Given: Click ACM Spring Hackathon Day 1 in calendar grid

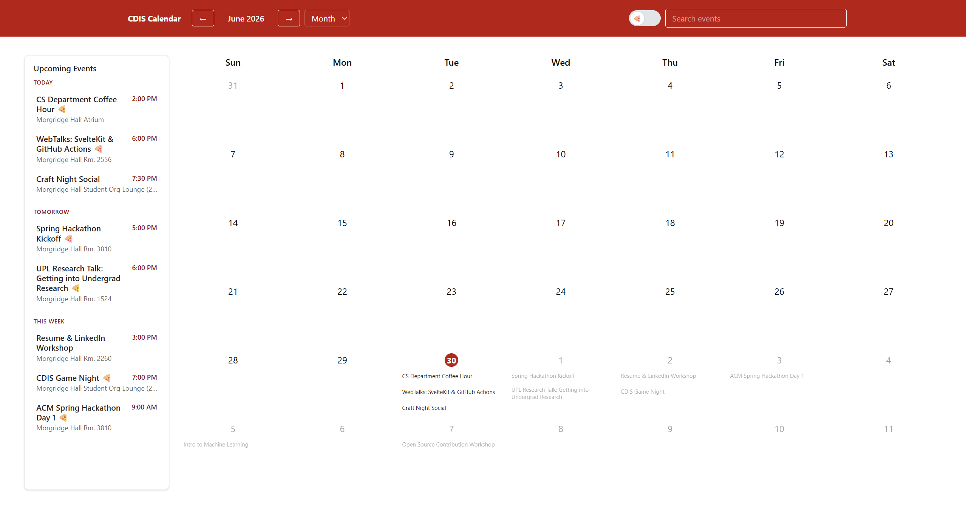Looking at the screenshot, I should 767,376.
